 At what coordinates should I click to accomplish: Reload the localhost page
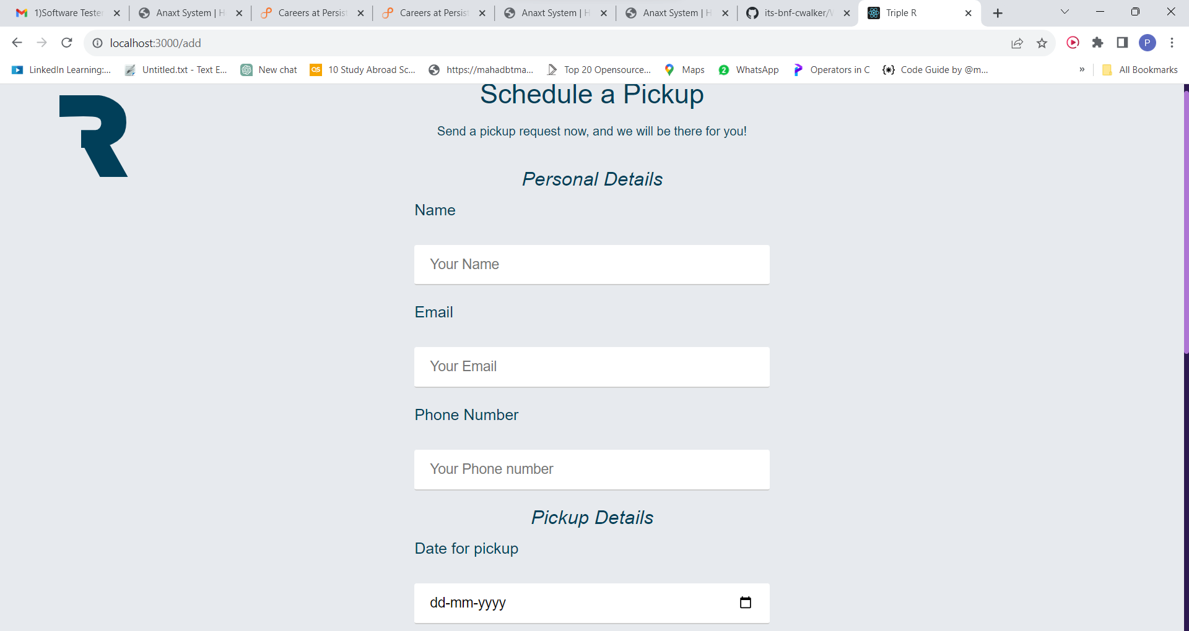66,43
